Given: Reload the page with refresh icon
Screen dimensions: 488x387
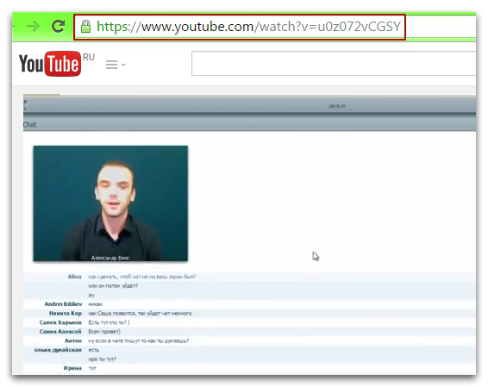Looking at the screenshot, I should click(58, 27).
